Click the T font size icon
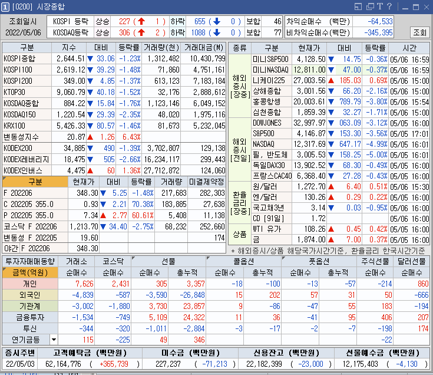 [380, 6]
